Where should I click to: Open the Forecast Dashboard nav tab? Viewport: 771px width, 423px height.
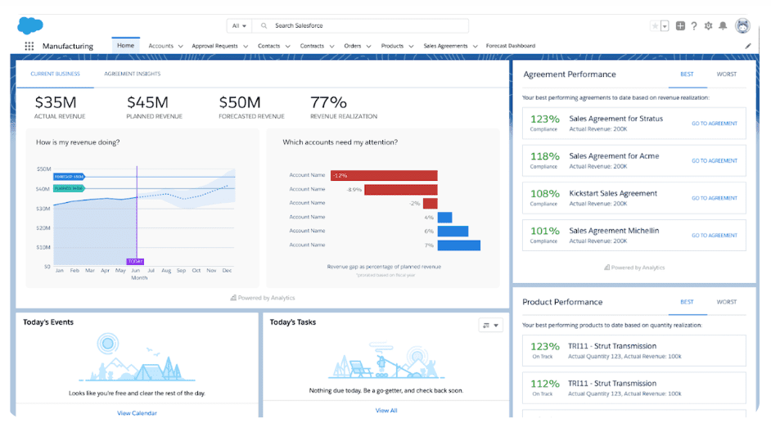click(510, 47)
